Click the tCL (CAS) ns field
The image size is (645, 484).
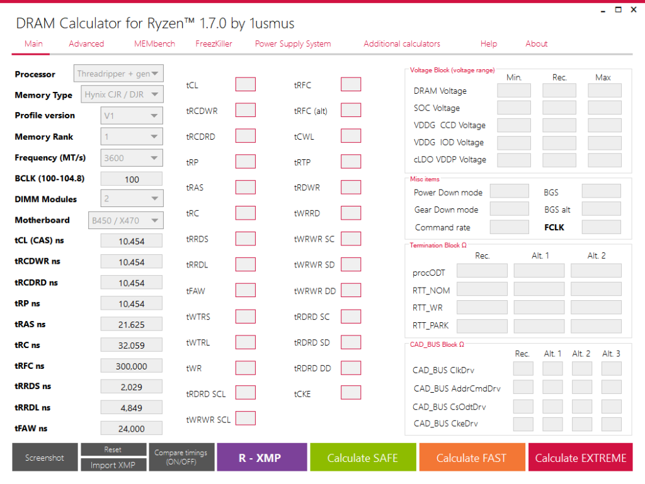tap(132, 241)
